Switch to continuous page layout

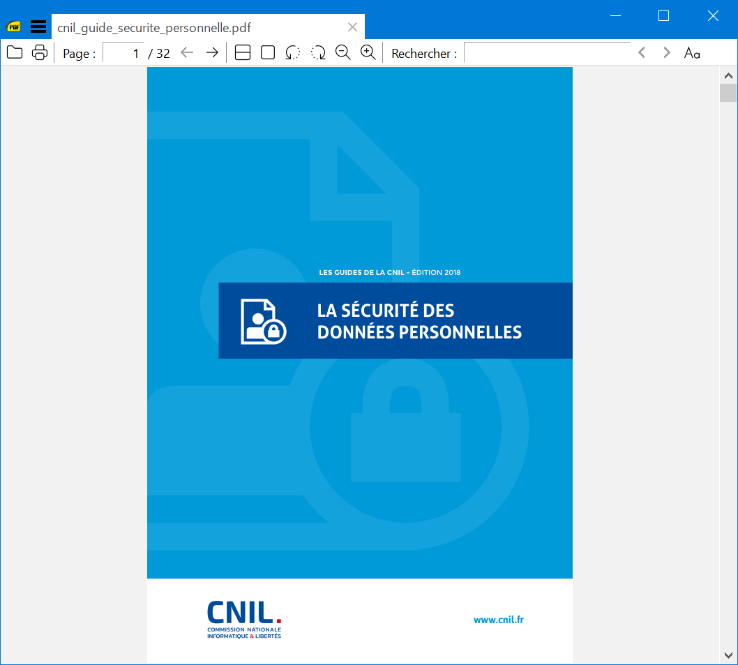tap(242, 52)
